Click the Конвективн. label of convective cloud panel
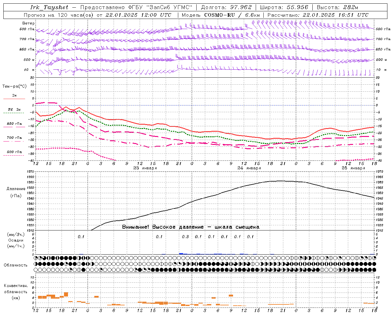Screen dimensions: 392x313 click(16, 286)
